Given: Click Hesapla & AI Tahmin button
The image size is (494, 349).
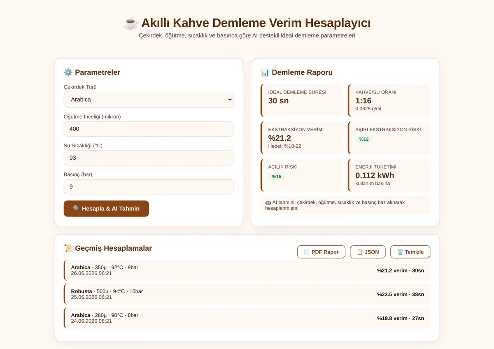Looking at the screenshot, I should pos(106,209).
